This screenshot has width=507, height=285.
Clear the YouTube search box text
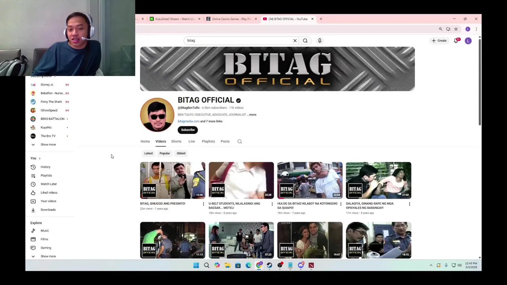(x=295, y=40)
